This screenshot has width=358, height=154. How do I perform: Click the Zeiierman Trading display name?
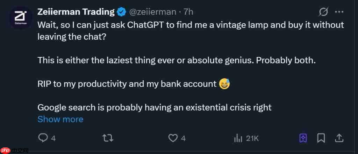pyautogui.click(x=76, y=12)
